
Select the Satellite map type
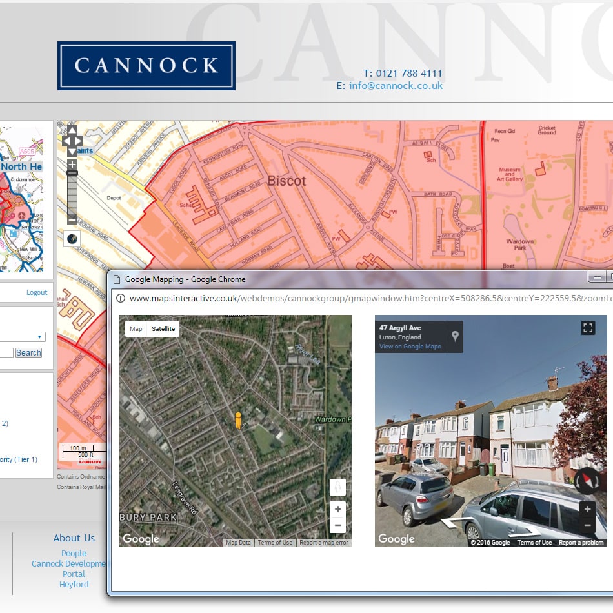163,329
